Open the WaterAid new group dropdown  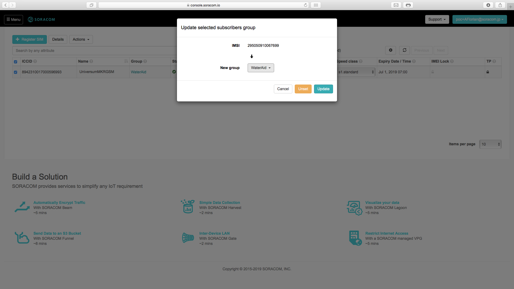tap(261, 68)
